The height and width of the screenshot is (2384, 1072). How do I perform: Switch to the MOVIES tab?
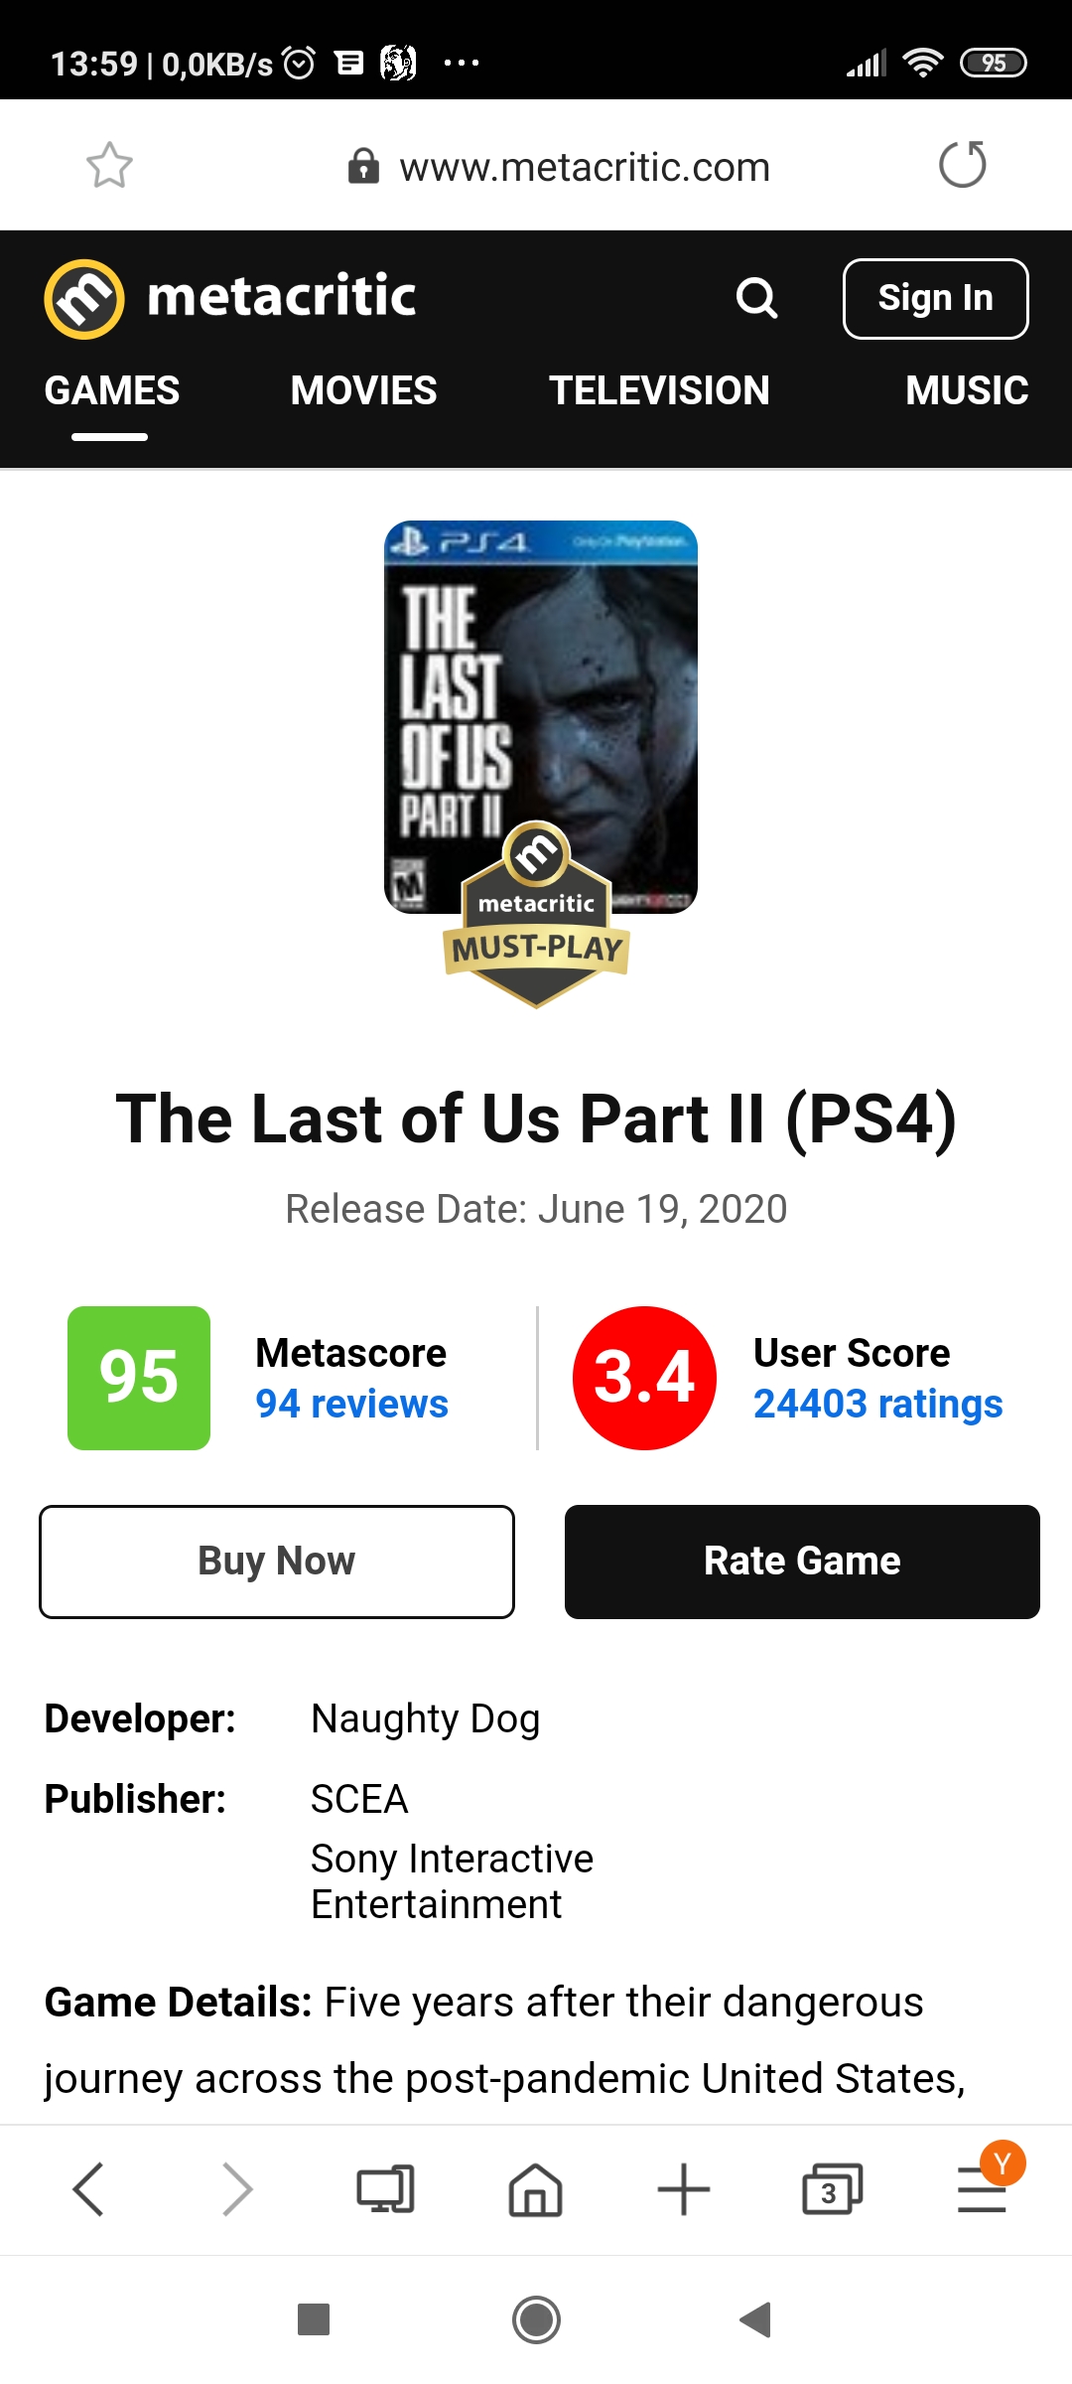click(363, 390)
